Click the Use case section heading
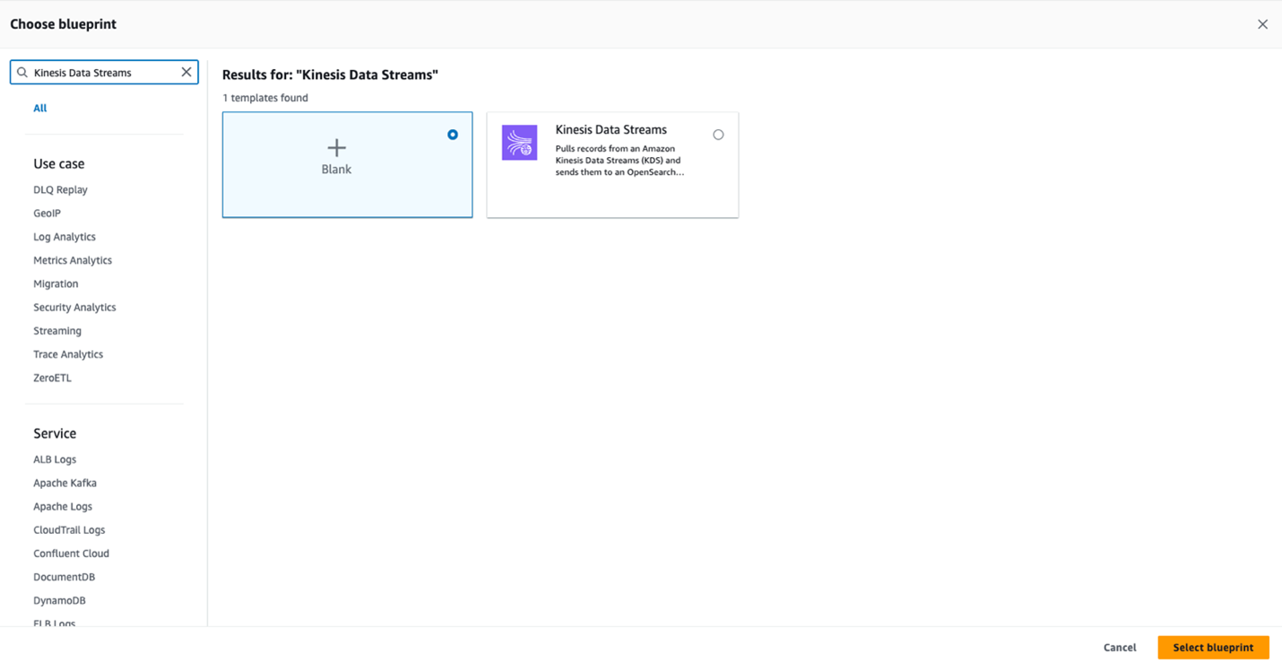Image resolution: width=1282 pixels, height=663 pixels. [59, 164]
